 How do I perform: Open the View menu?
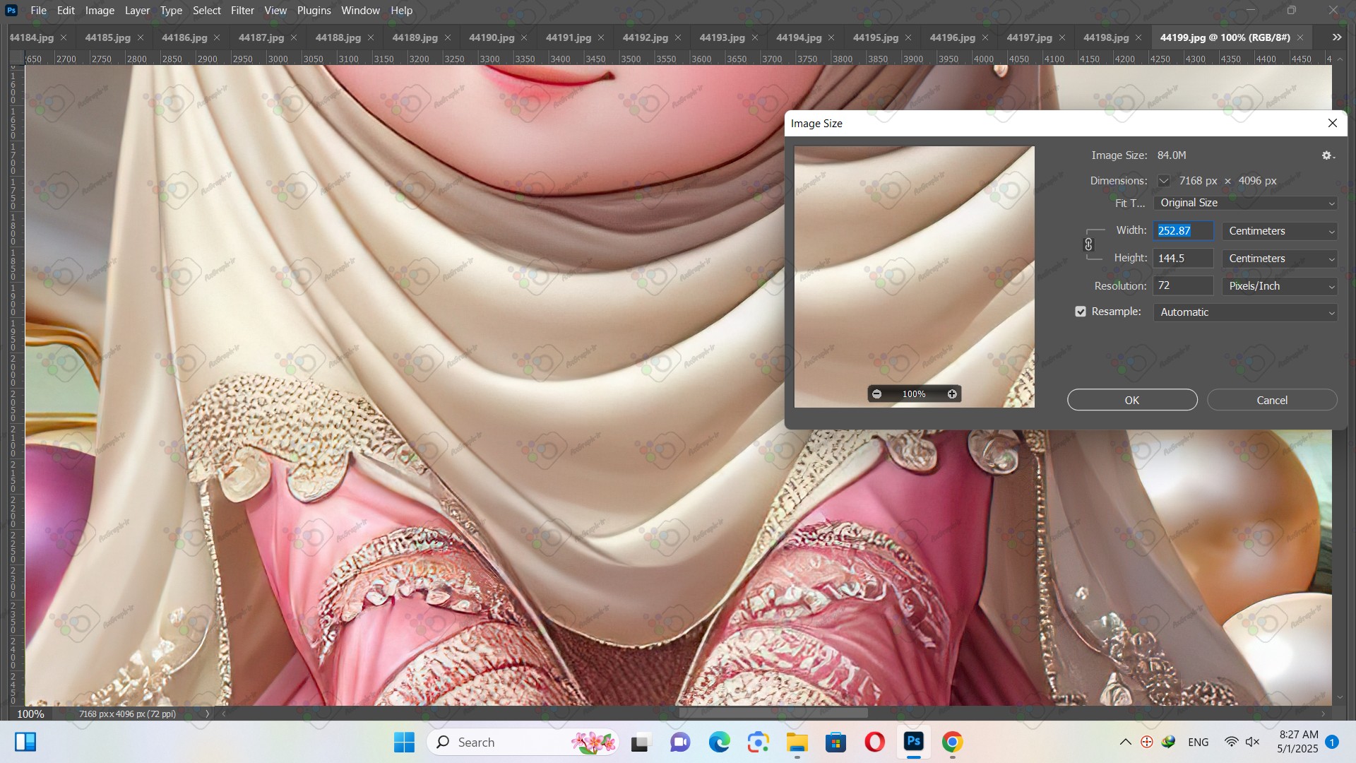point(275,11)
